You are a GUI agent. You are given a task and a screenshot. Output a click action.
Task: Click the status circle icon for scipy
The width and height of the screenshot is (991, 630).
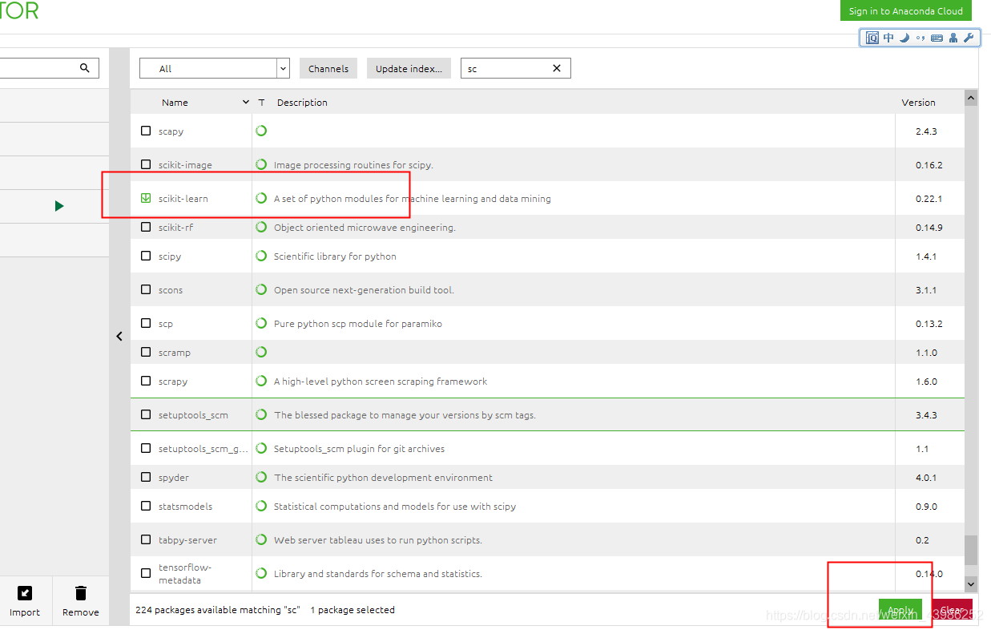click(x=261, y=256)
